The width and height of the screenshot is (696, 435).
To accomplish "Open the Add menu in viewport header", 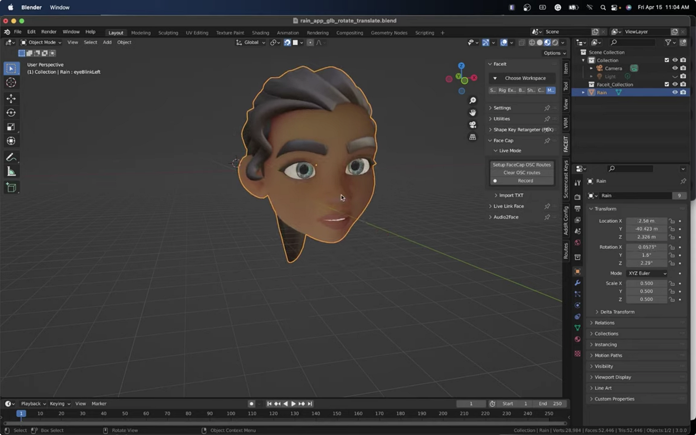I will point(107,43).
